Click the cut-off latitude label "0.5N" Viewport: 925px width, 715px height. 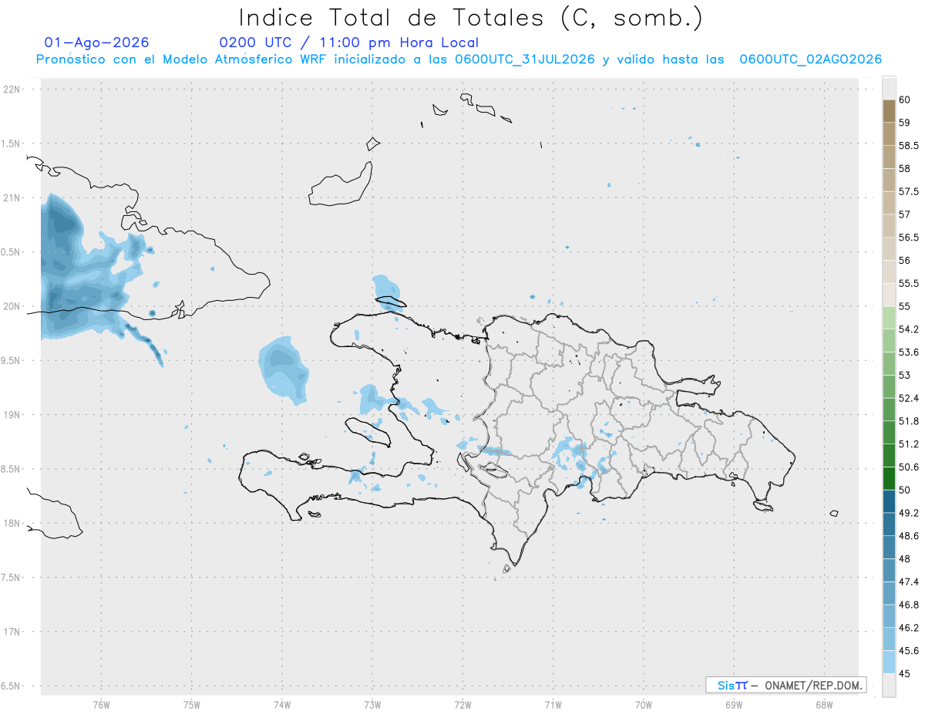12,252
